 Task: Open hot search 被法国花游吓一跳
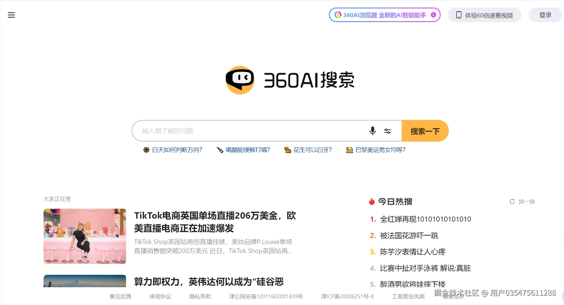click(x=409, y=236)
